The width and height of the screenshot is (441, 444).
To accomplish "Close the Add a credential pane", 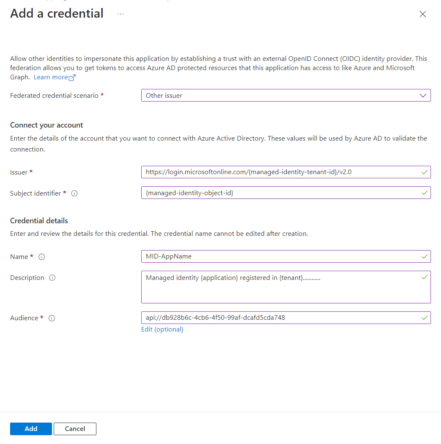I will point(423,14).
